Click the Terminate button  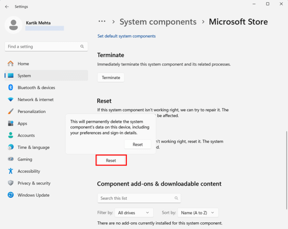pos(111,78)
